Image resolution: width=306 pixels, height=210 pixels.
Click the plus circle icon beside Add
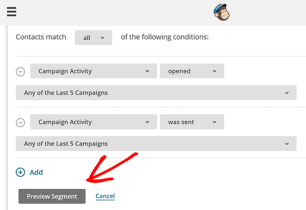click(x=20, y=172)
